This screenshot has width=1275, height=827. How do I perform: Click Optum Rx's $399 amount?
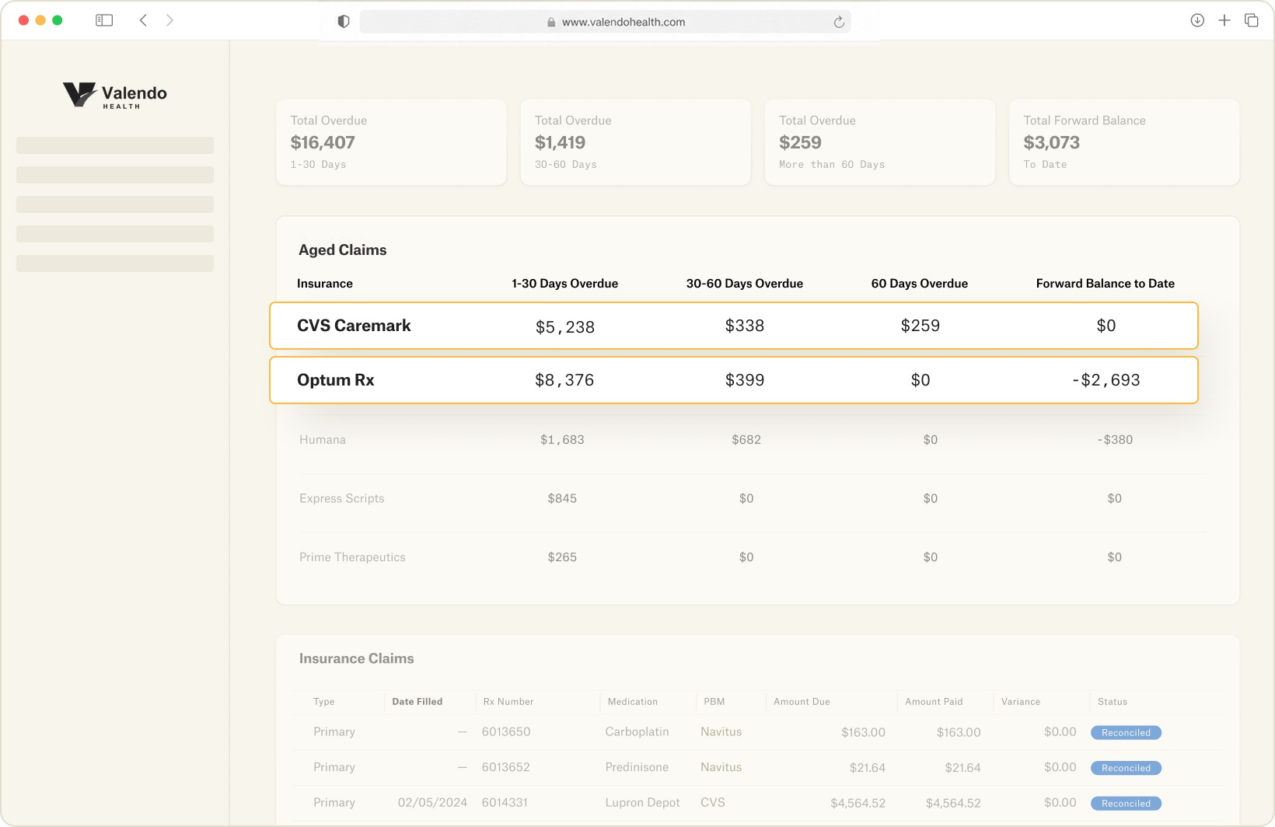(x=745, y=380)
